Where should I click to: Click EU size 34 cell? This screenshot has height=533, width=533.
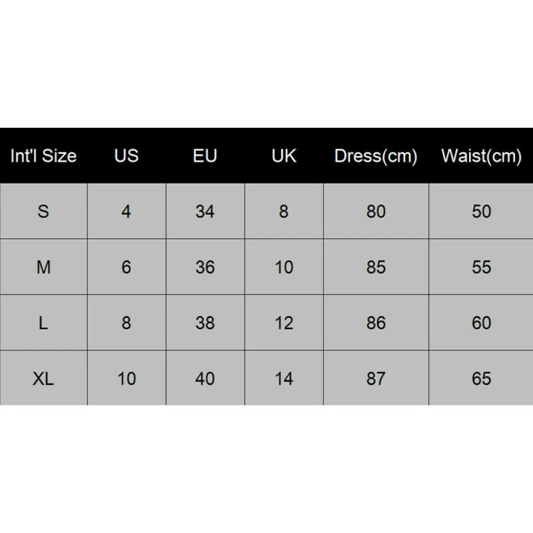[x=205, y=211]
